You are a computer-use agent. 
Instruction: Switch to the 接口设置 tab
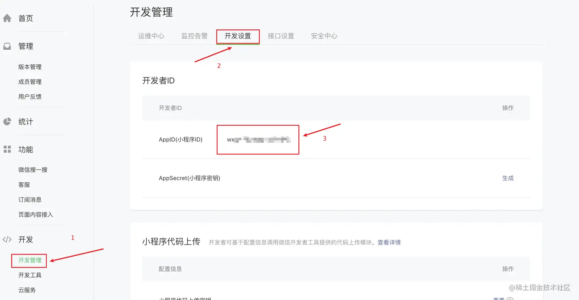pos(281,36)
